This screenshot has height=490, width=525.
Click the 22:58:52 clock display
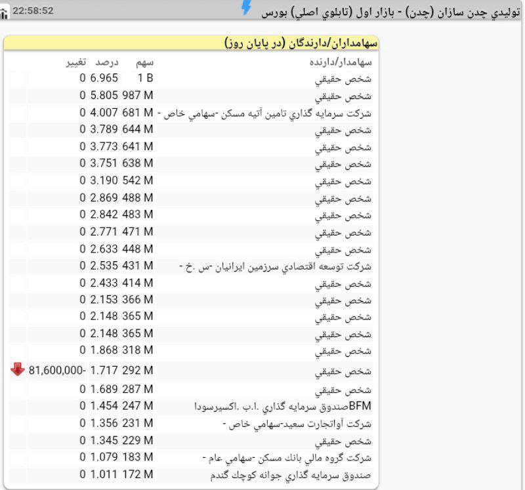tap(33, 11)
